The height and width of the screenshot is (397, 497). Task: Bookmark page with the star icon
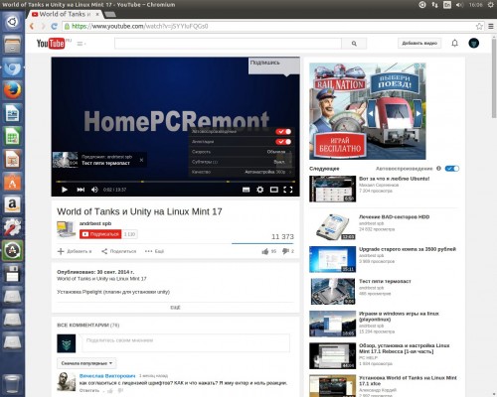point(479,26)
